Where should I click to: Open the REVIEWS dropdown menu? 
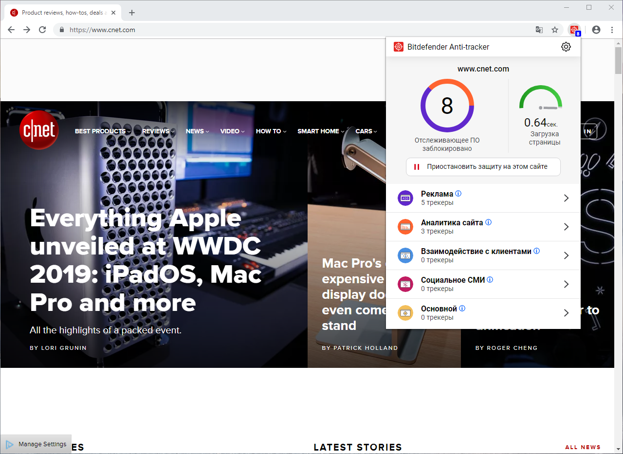[158, 131]
